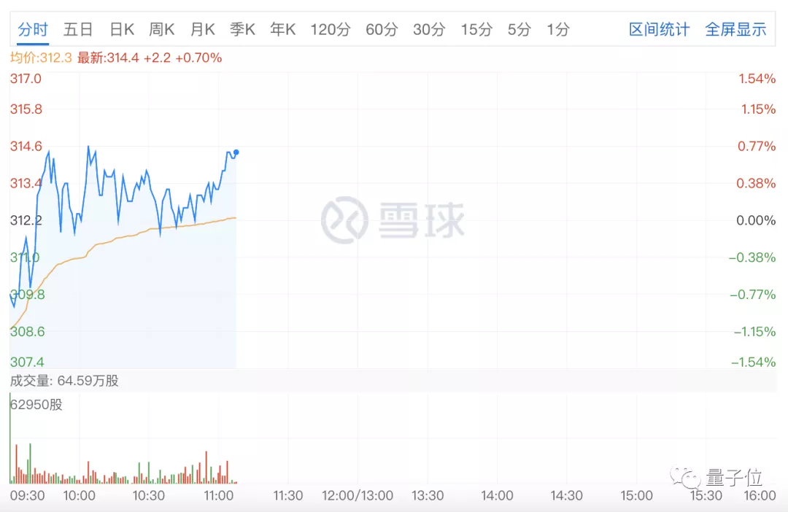788x512 pixels.
Task: Select the 日K daily candlestick view
Action: click(121, 29)
